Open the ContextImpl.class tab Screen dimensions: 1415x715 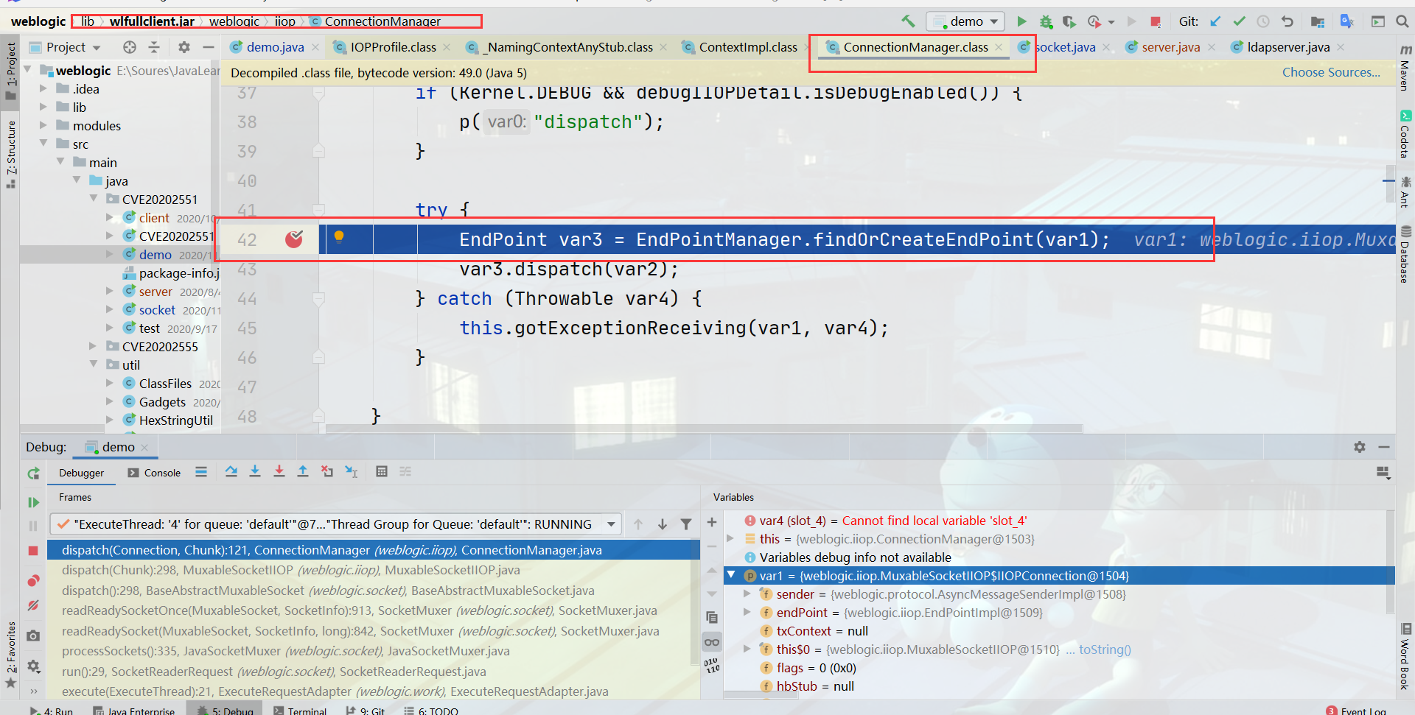click(x=747, y=47)
